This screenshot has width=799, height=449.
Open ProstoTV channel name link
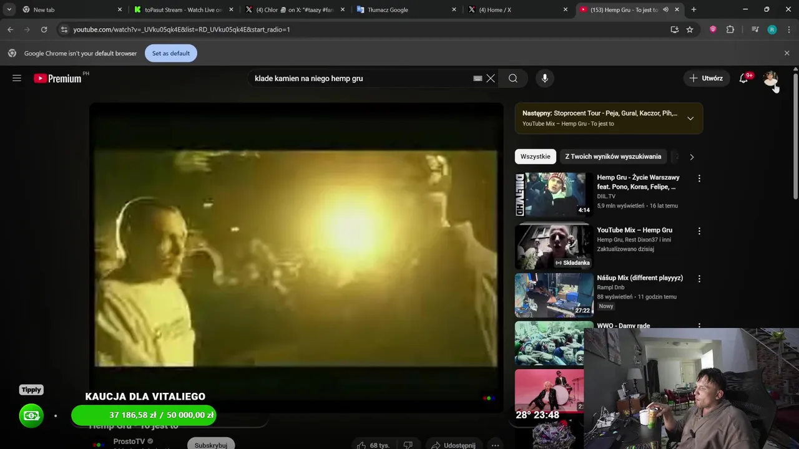point(129,441)
